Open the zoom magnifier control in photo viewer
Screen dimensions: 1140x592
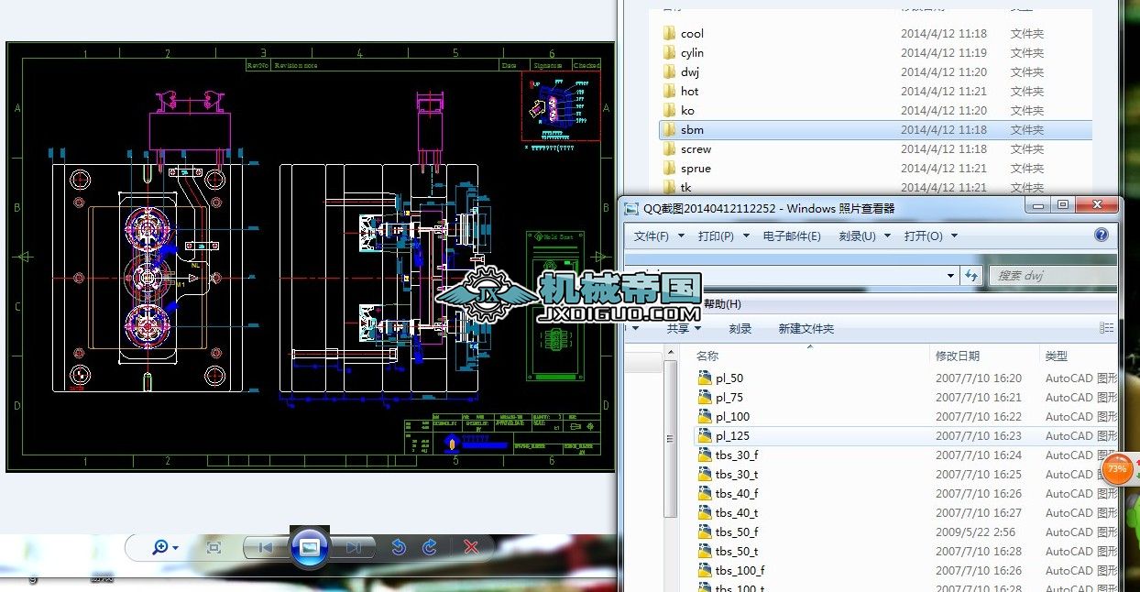pos(165,547)
